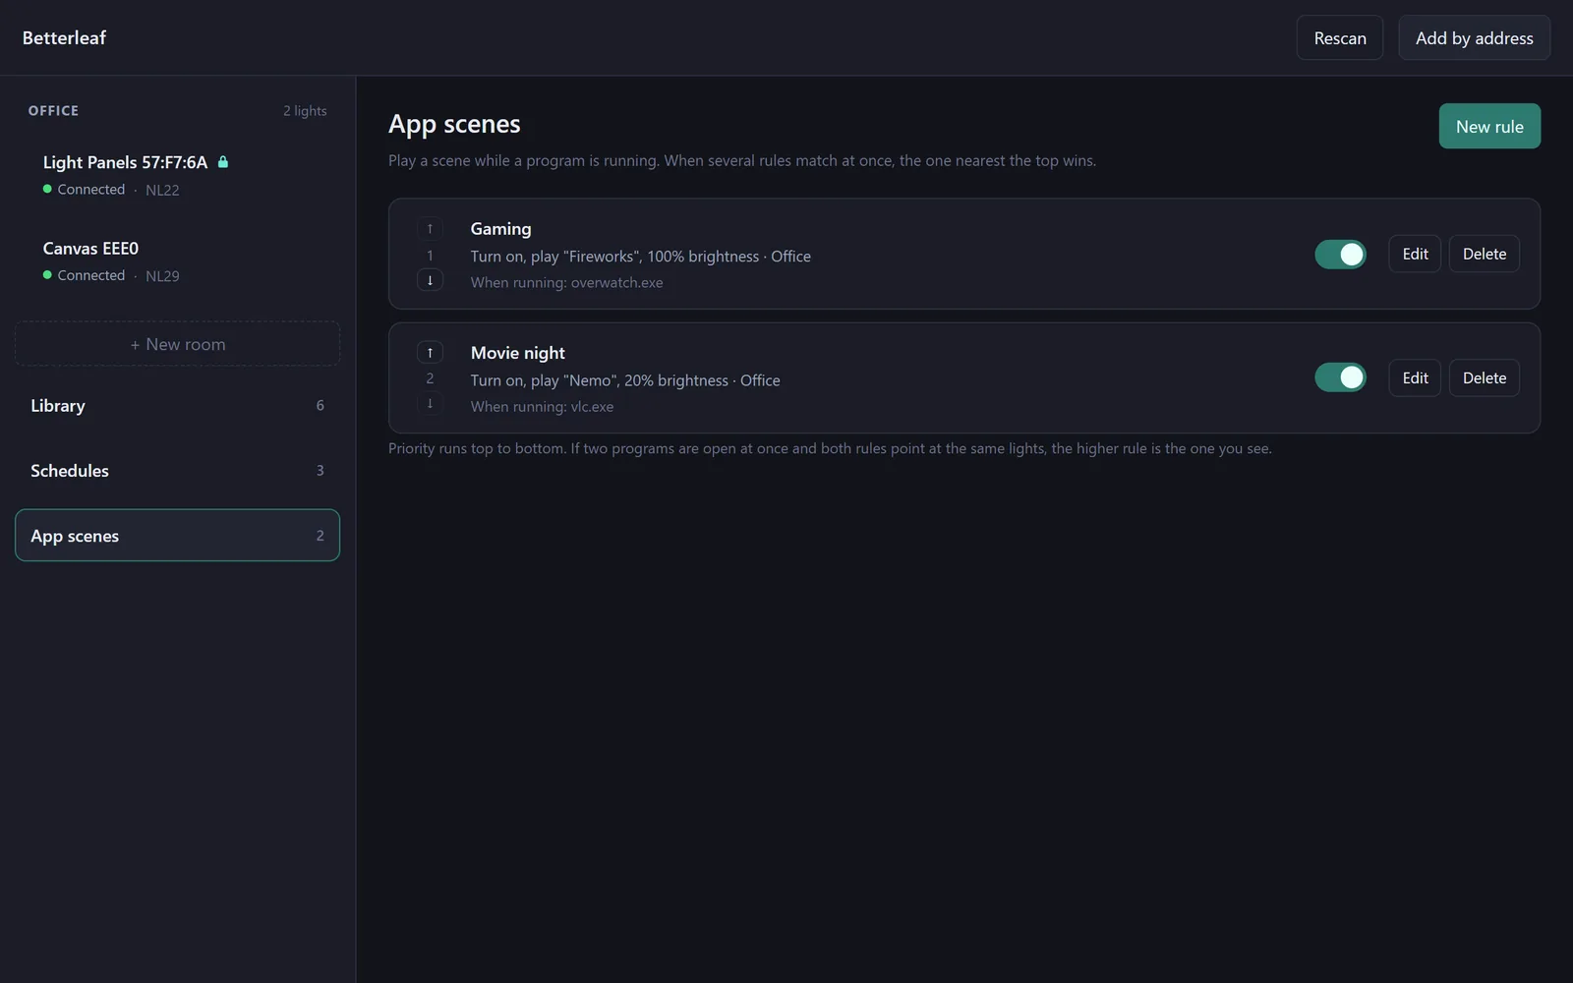Add a New room
1573x983 pixels.
coord(177,344)
